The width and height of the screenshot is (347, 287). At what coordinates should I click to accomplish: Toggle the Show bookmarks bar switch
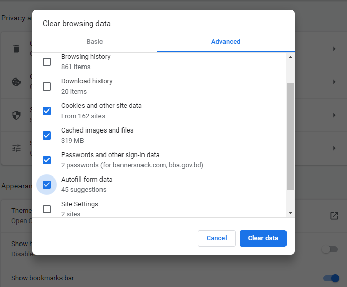pos(331,278)
